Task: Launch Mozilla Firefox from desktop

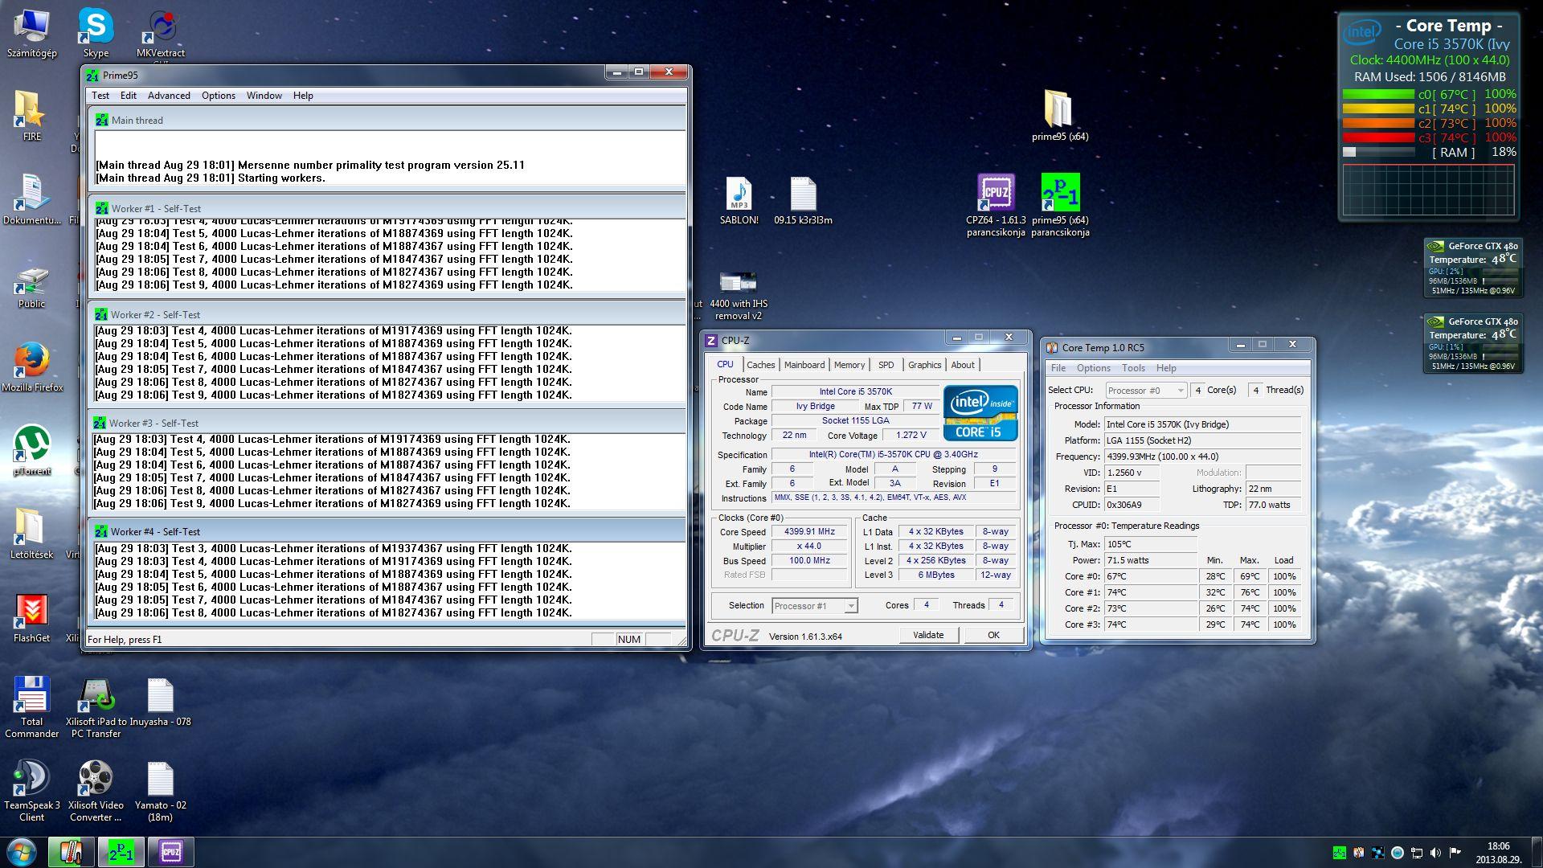Action: tap(31, 367)
